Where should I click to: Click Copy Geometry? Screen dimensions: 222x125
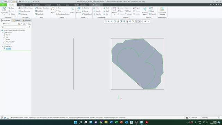pyautogui.click(x=24, y=11)
